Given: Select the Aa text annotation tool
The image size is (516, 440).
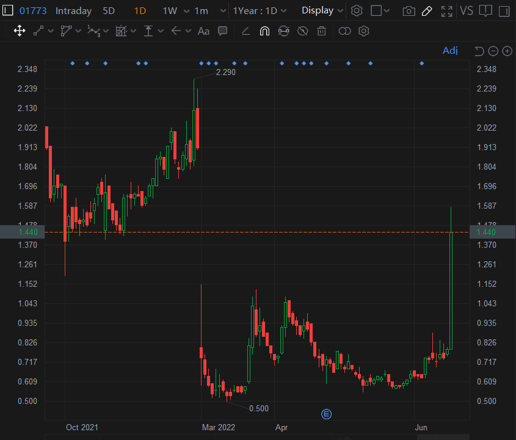Looking at the screenshot, I should (203, 31).
